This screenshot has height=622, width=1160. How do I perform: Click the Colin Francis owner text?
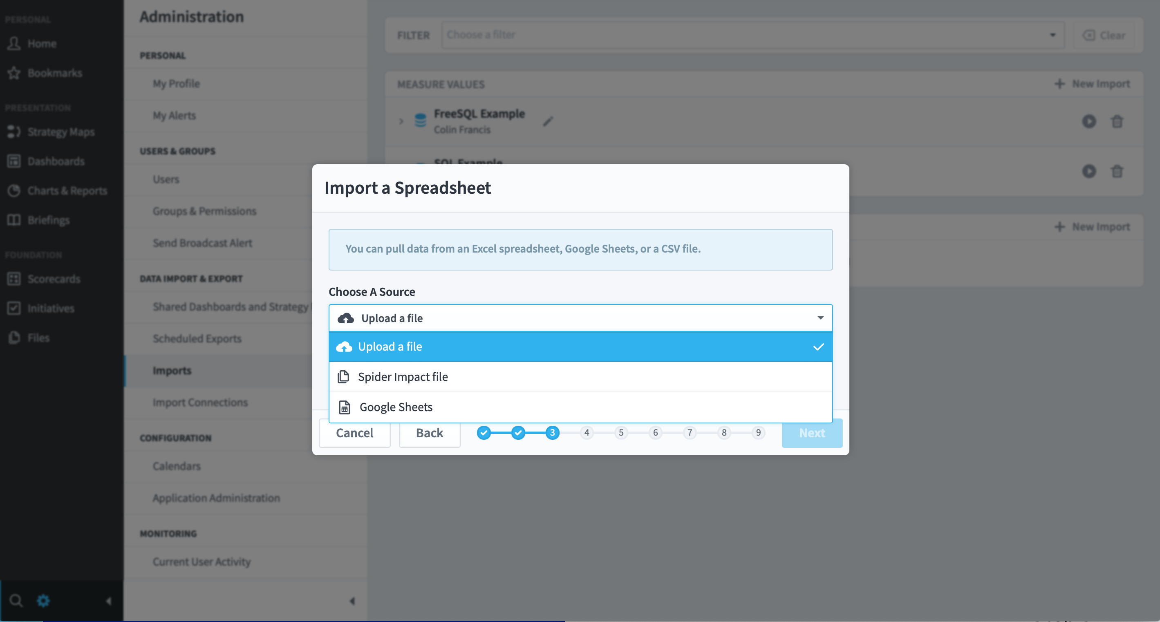pos(462,130)
